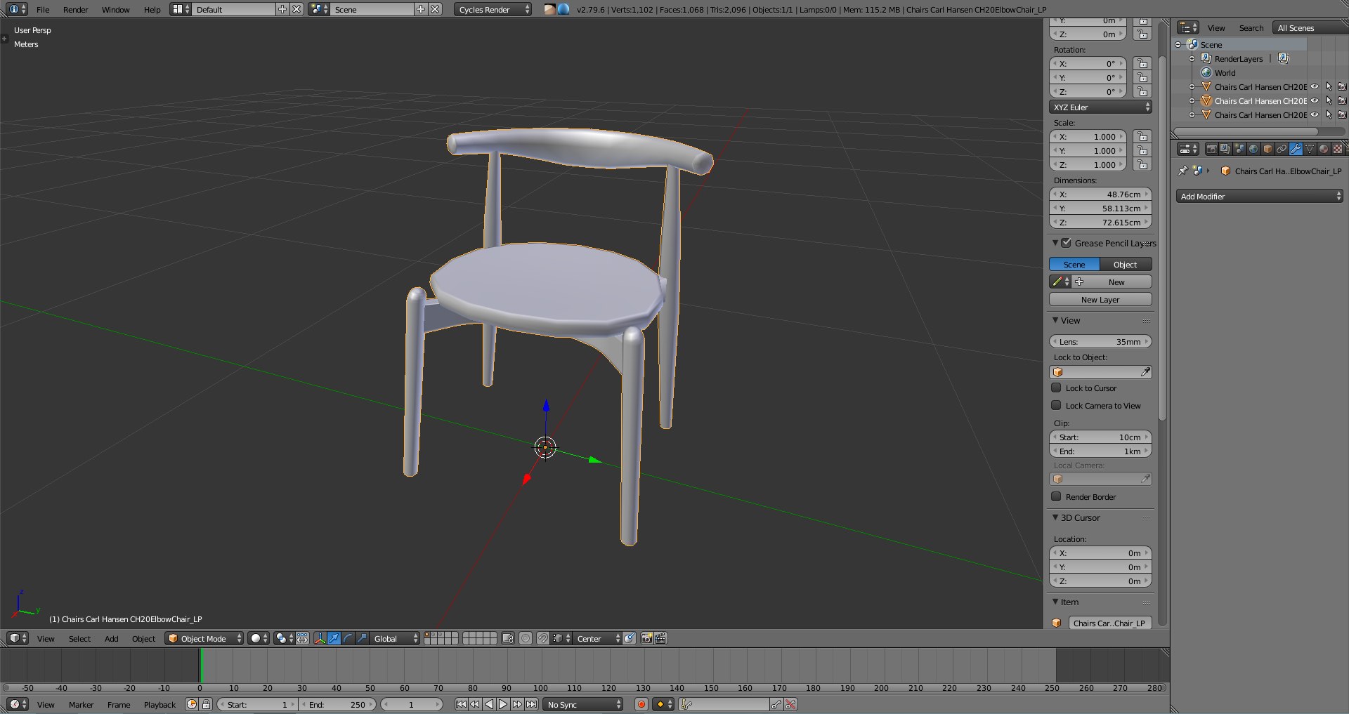Image resolution: width=1349 pixels, height=714 pixels.
Task: Select the Rotate manipulator arc icon
Action: [x=348, y=638]
